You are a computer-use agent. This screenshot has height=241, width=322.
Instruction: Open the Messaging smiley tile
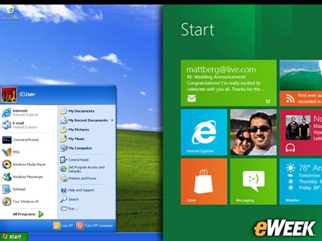click(253, 182)
